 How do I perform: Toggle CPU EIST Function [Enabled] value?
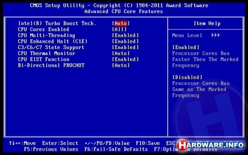click(125, 59)
